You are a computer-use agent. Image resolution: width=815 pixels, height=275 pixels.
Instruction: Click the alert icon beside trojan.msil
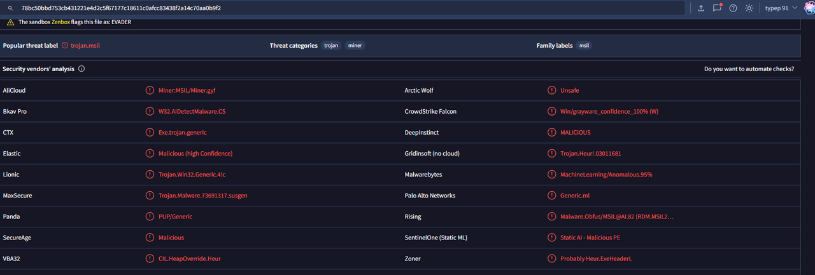click(x=65, y=46)
